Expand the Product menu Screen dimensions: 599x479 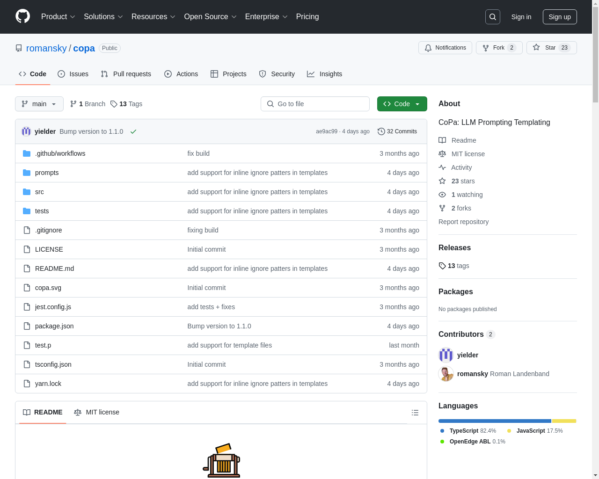[58, 17]
